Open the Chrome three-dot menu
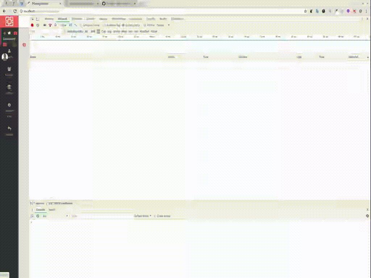Viewport: 371px width, 278px height. (367, 11)
